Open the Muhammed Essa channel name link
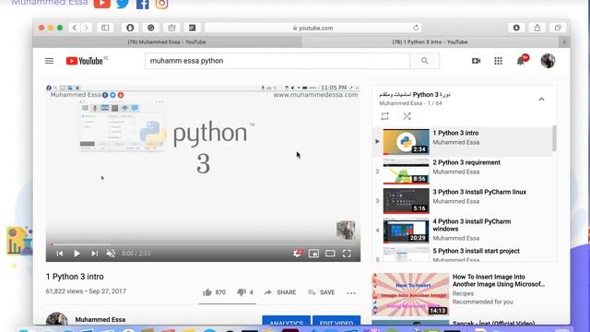This screenshot has height=332, width=590. tap(100, 320)
